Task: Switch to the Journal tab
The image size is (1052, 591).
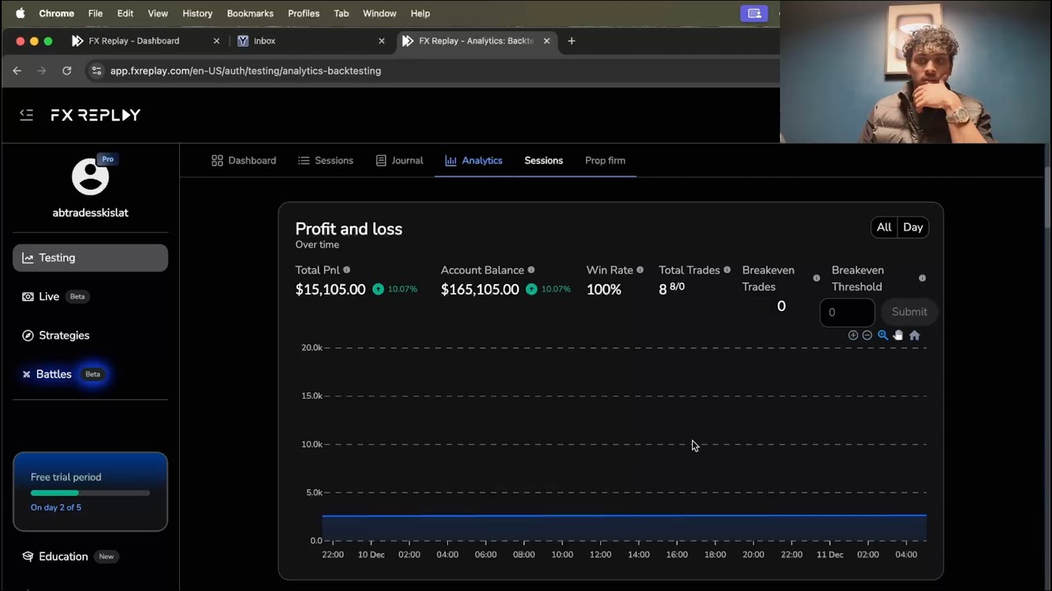Action: coord(399,161)
